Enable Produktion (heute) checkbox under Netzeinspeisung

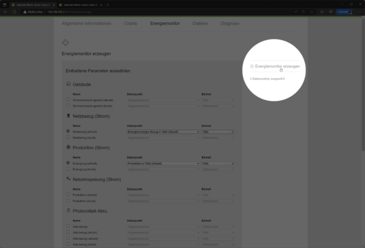coord(68,201)
